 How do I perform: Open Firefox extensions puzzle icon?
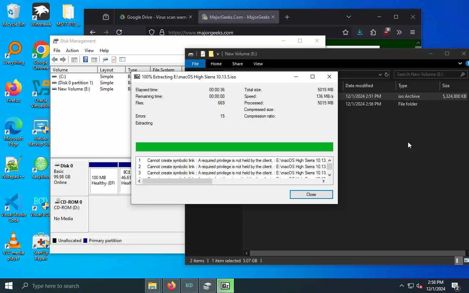point(373,32)
